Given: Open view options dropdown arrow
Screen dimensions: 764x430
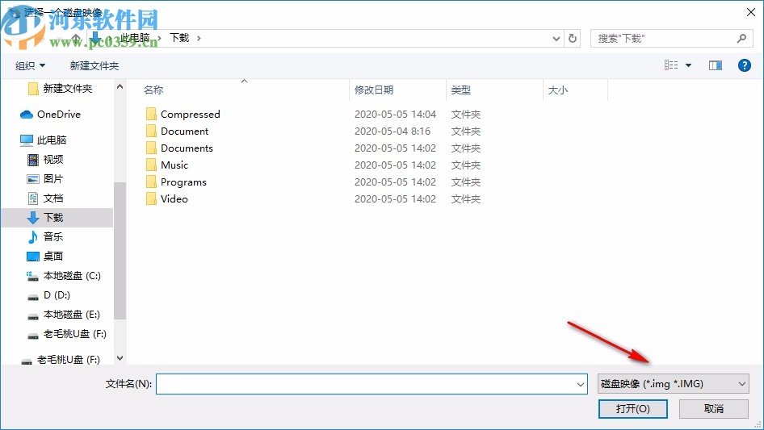Looking at the screenshot, I should pos(688,65).
